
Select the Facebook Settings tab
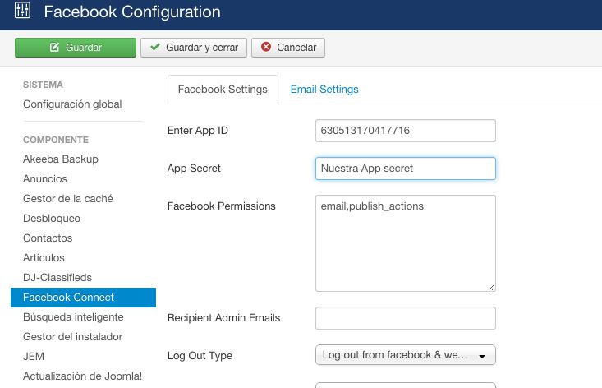pos(223,90)
